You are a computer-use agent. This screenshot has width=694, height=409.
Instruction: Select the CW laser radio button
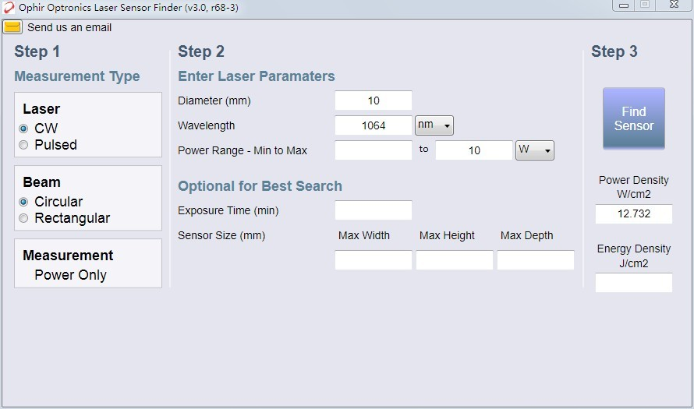click(x=23, y=129)
